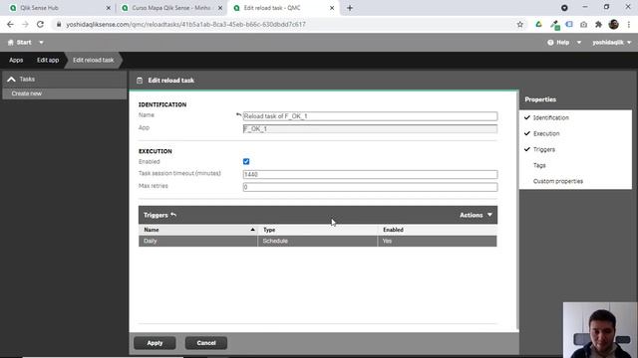The image size is (638, 358).
Task: Reload the page with refresh icon
Action: (x=40, y=24)
